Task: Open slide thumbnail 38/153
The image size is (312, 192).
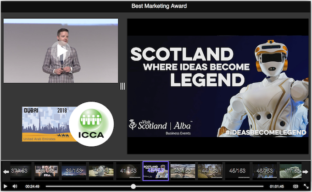Action: point(46,171)
